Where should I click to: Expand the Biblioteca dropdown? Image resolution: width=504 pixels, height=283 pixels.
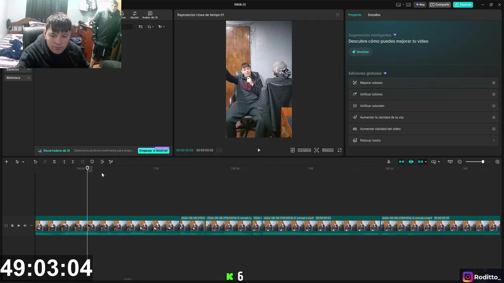pos(18,78)
